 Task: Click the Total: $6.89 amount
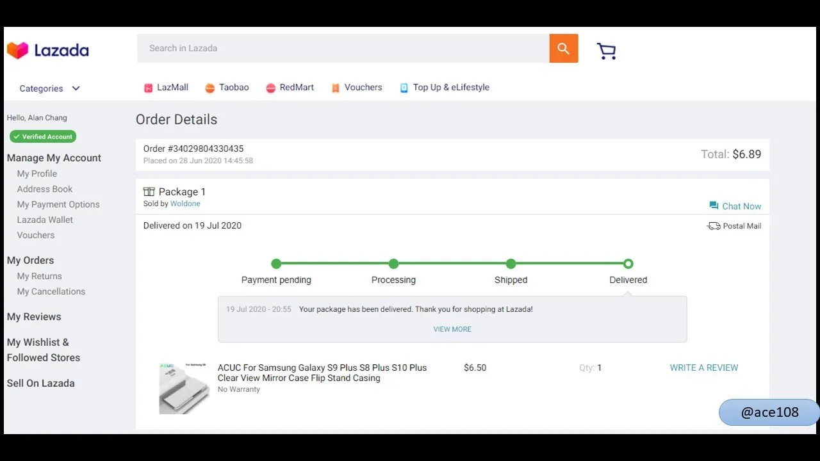(x=731, y=154)
